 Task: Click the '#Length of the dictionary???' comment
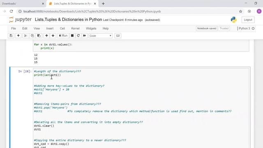click(58, 71)
